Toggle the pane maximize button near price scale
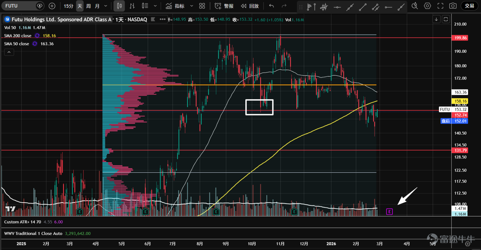The image size is (481, 250). point(446,19)
